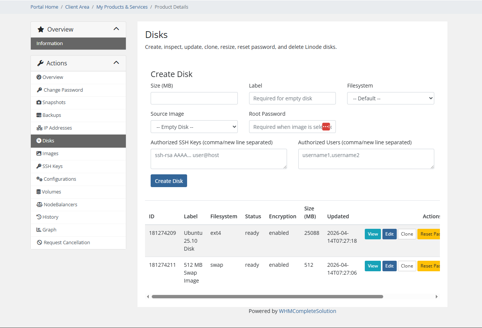Open the History menu item
482x328 pixels.
(x=50, y=217)
